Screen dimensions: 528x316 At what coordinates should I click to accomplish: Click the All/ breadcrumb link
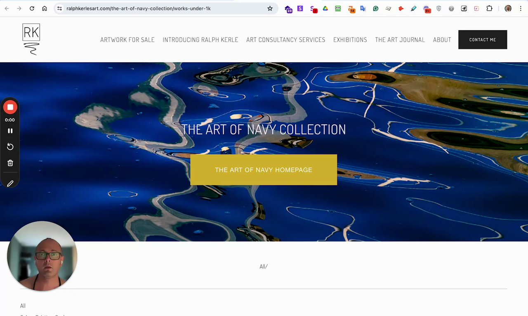(x=264, y=267)
